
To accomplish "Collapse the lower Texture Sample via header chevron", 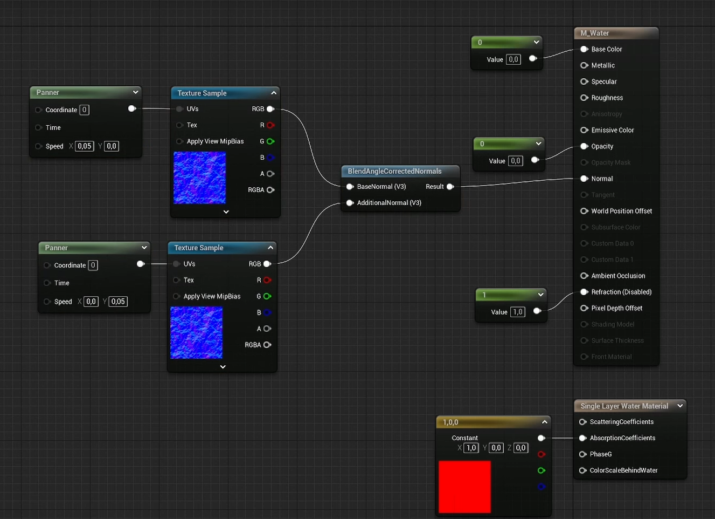I will [x=270, y=248].
